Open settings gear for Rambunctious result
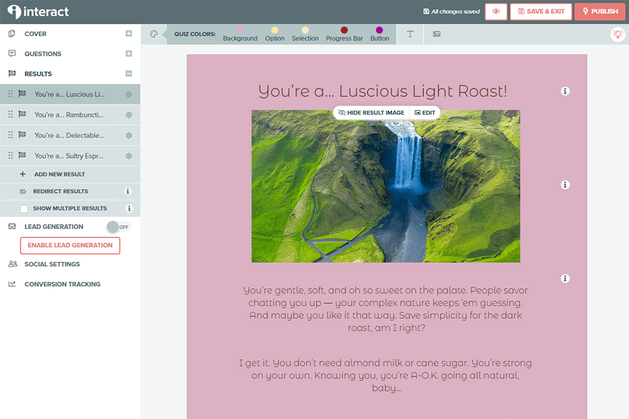This screenshot has width=629, height=419. (x=129, y=115)
